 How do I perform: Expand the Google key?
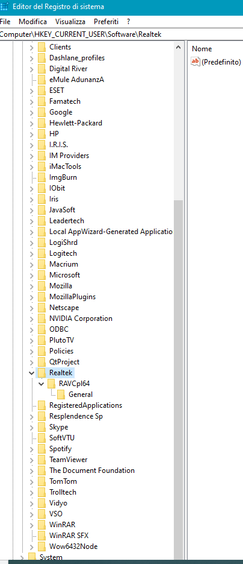coord(31,112)
